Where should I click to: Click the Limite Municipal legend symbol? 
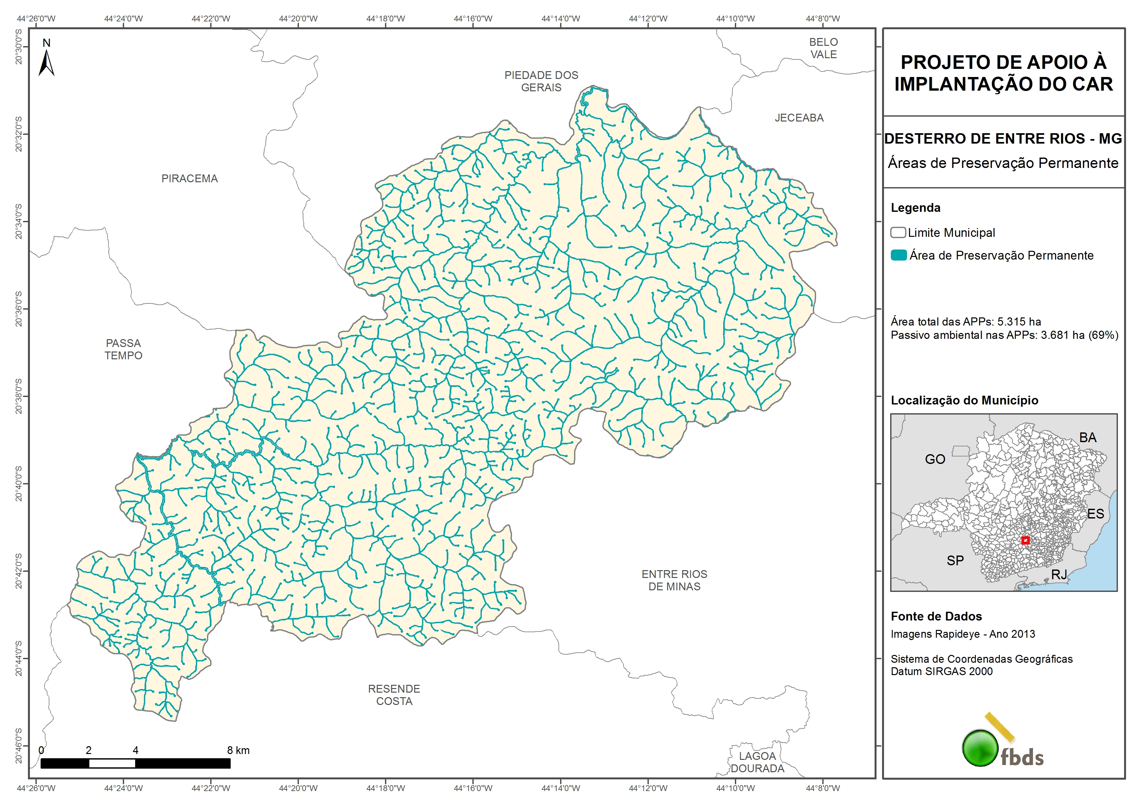point(898,232)
